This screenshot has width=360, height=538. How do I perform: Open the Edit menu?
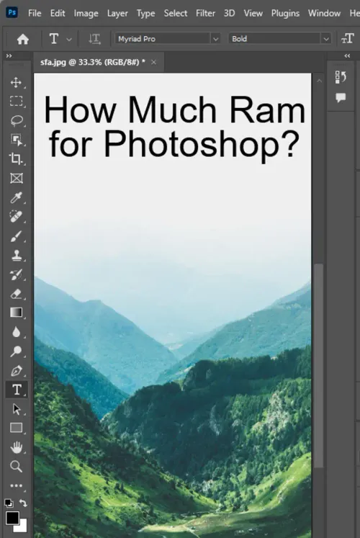(58, 13)
